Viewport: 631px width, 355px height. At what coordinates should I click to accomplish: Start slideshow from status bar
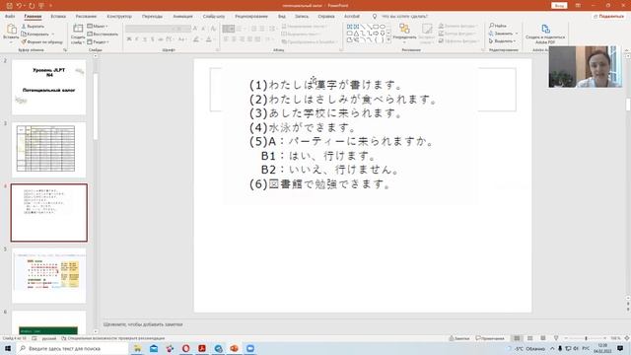tap(556, 338)
